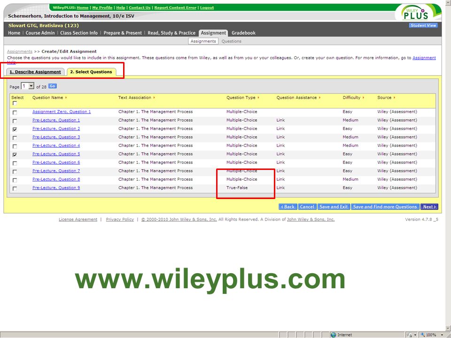Open Assignment Zero, Question 1 link

click(x=62, y=112)
